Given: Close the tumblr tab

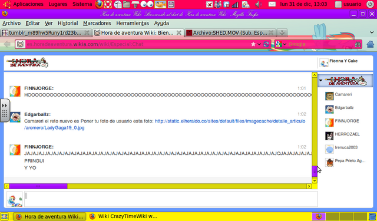Looking at the screenshot, I should tap(87, 32).
